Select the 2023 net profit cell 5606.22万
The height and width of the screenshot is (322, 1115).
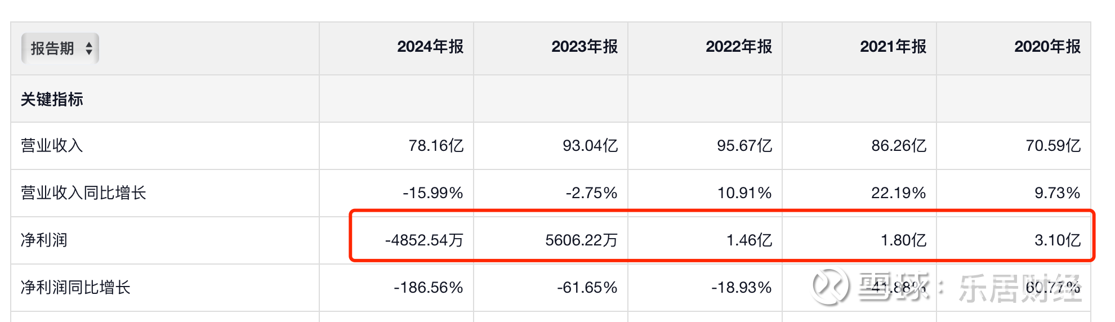pos(581,240)
